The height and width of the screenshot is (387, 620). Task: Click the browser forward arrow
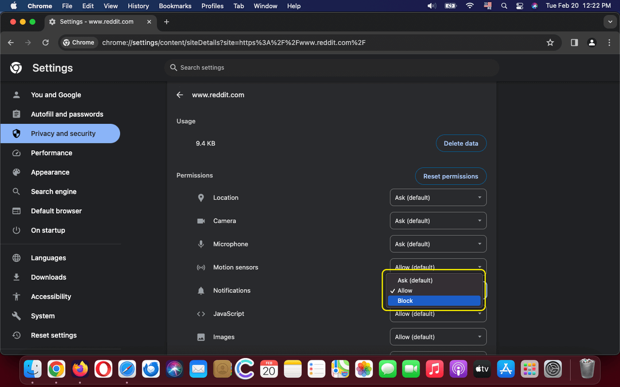click(x=28, y=43)
